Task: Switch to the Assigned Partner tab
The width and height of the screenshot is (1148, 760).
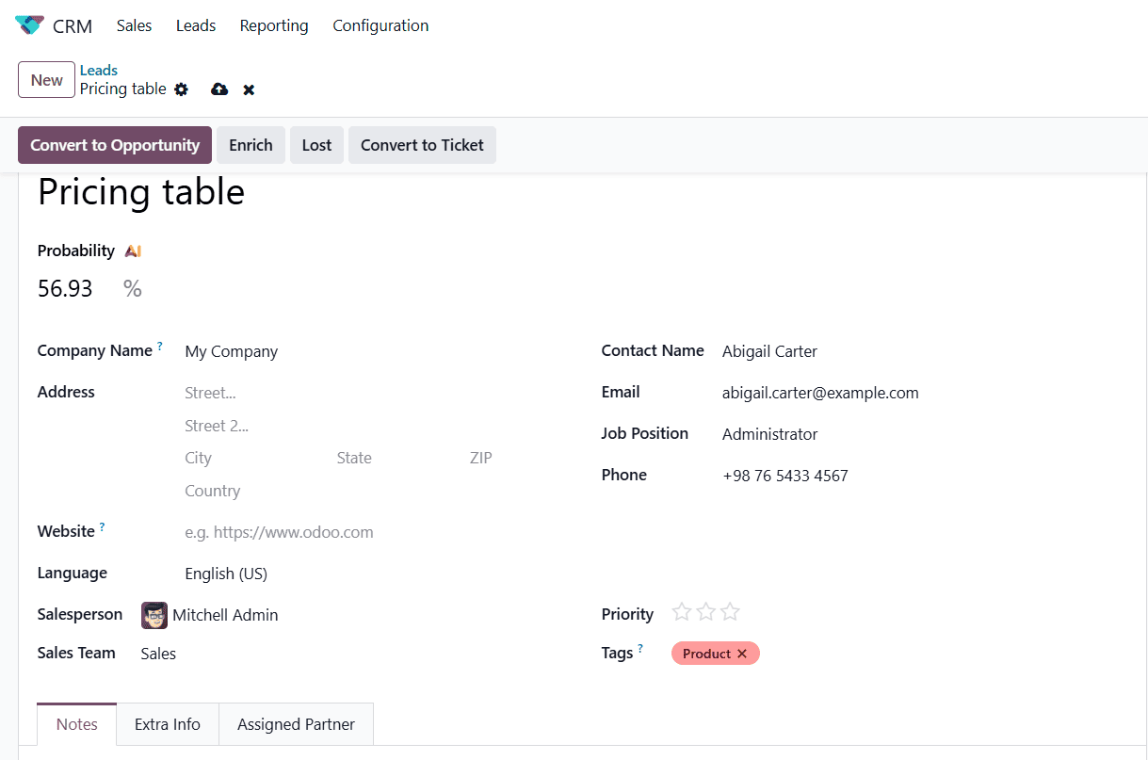Action: [x=296, y=724]
